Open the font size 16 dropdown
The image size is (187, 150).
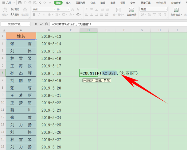[x=68, y=9]
